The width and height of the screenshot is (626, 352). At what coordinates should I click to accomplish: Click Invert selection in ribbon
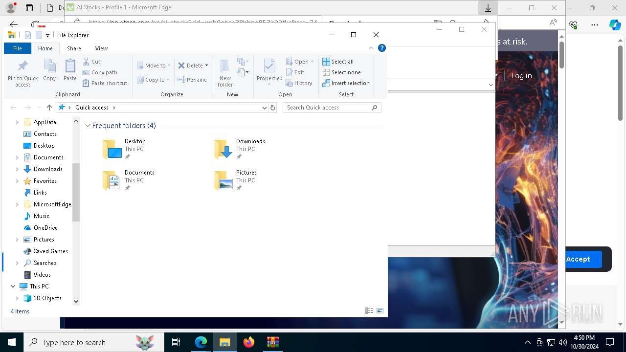coord(346,83)
